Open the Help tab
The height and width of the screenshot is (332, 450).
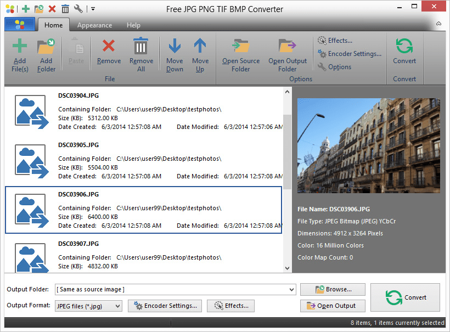click(133, 25)
